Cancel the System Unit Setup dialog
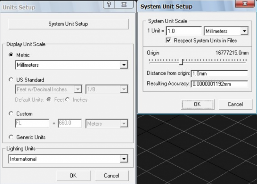 tap(235, 104)
